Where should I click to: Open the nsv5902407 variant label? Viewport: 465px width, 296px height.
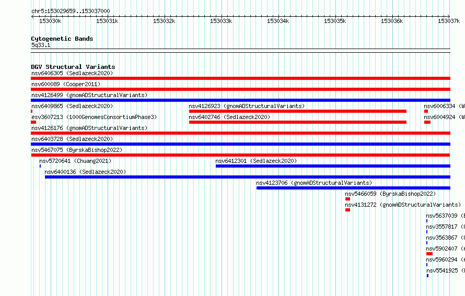pos(446,248)
